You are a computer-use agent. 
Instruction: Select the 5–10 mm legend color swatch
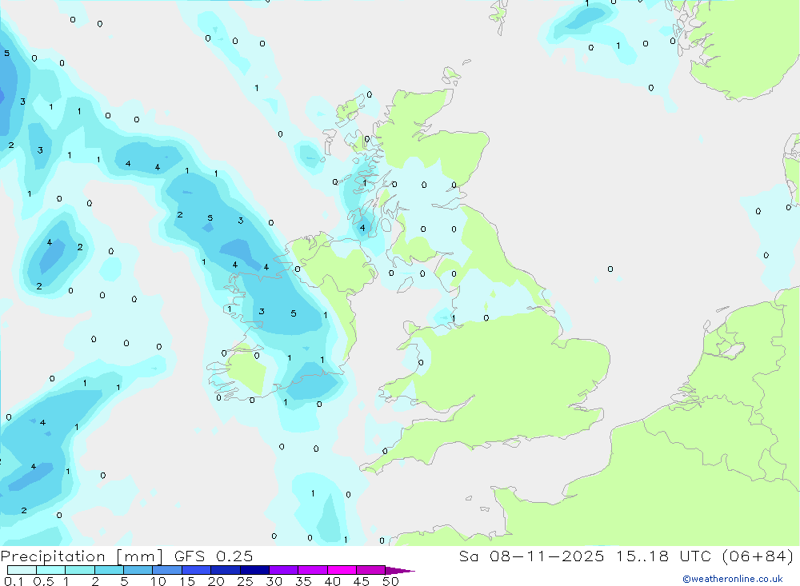pyautogui.click(x=138, y=570)
